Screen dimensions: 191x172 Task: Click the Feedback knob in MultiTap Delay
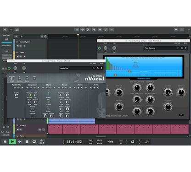click(150, 87)
